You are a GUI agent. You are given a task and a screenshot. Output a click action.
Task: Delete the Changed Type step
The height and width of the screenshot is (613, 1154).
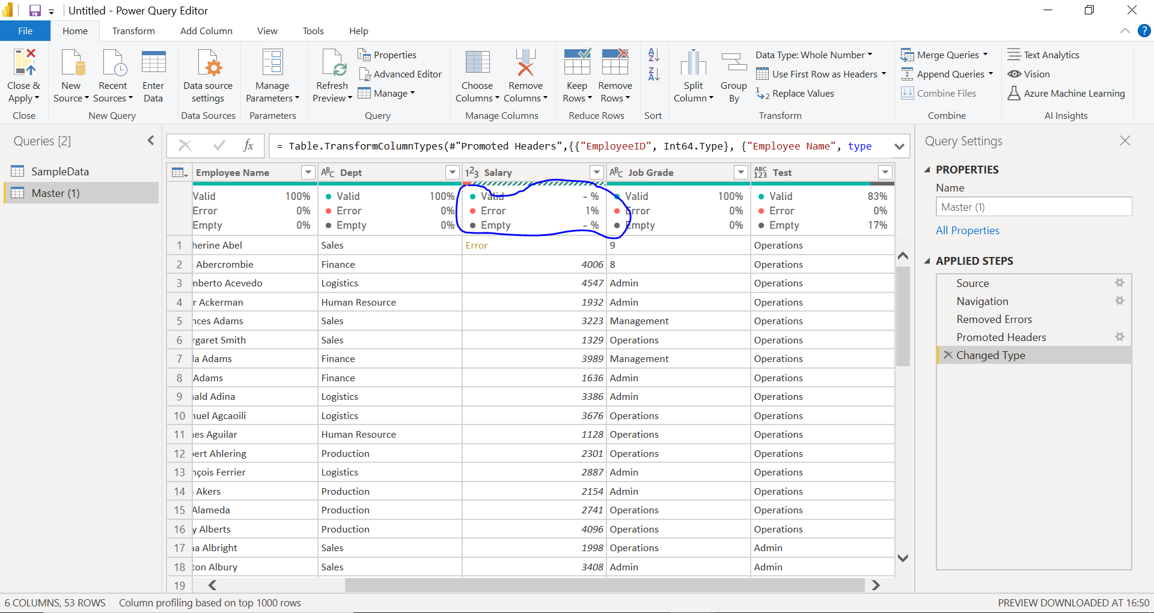pyautogui.click(x=948, y=355)
